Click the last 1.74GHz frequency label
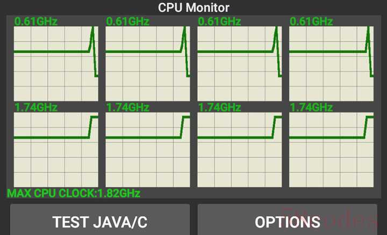 click(x=311, y=107)
